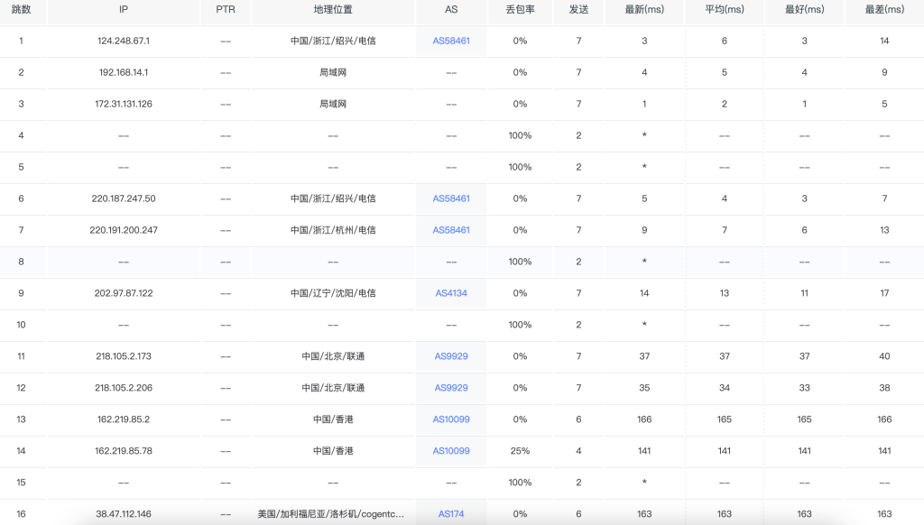Open the AS174 link for hop 16
This screenshot has height=525, width=924.
pos(450,513)
